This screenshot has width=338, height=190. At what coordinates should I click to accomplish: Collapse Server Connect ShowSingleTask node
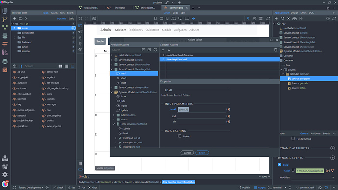pos(112,69)
